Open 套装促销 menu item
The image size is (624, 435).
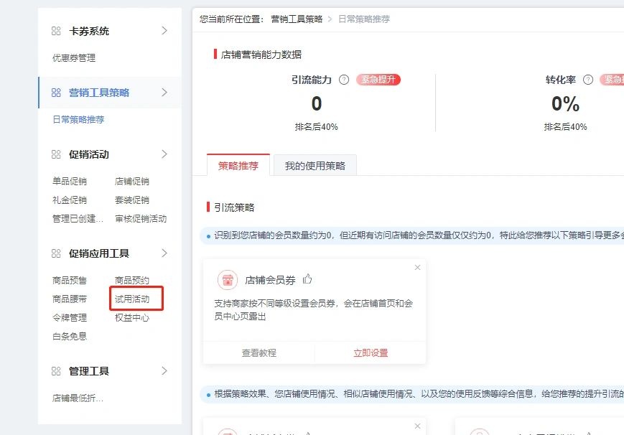132,200
